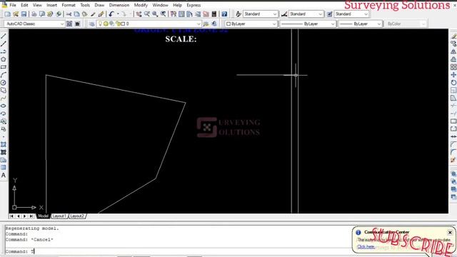Toggle layer 0 lock icon
Image resolution: width=457 pixels, height=257 pixels.
tap(119, 24)
